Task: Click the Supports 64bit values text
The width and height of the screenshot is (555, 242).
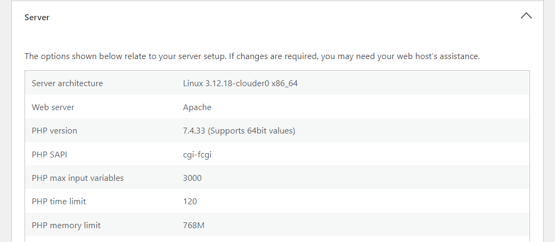Action: click(251, 131)
